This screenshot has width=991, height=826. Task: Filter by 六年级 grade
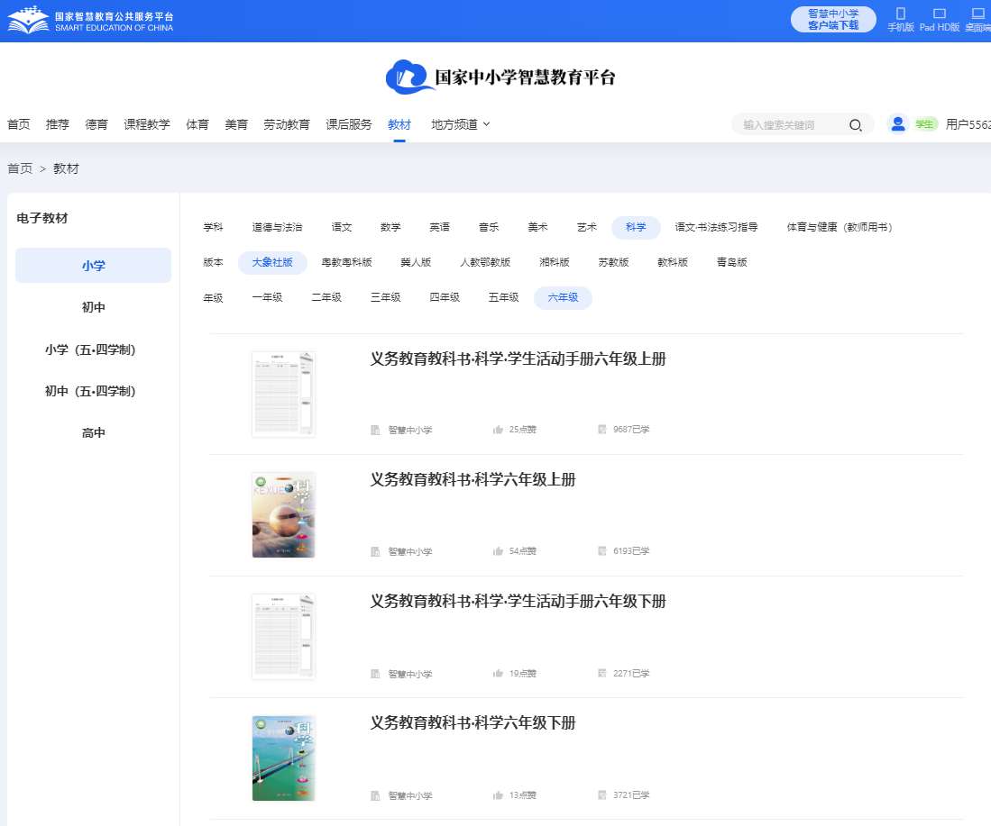563,297
